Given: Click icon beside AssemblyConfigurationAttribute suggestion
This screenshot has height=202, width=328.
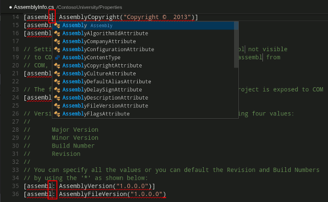Looking at the screenshot, I should [x=57, y=50].
